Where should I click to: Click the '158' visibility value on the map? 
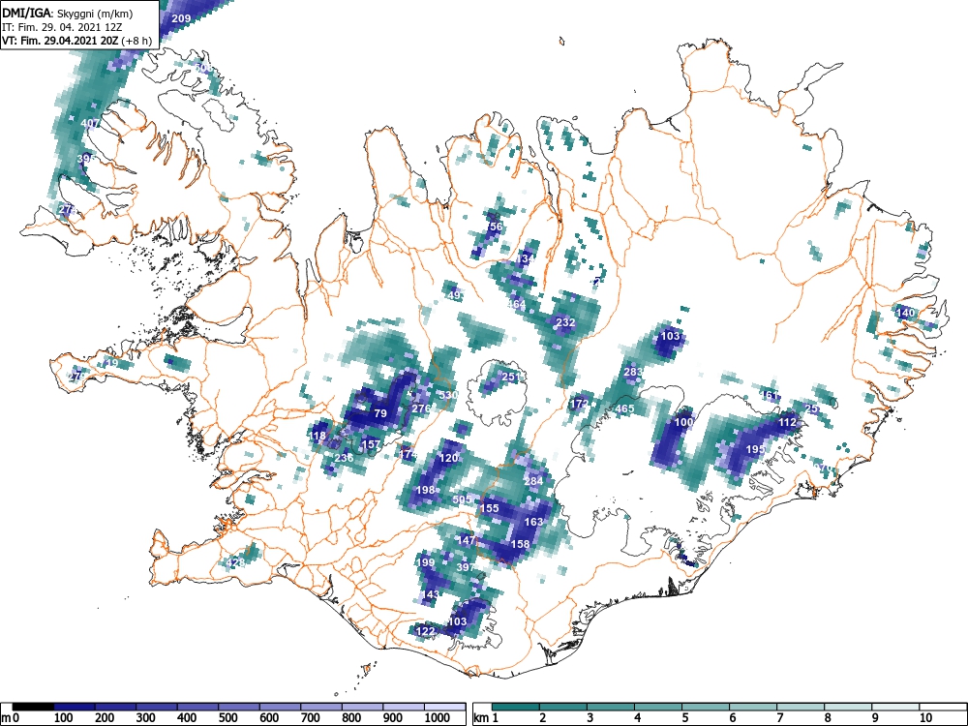point(521,544)
